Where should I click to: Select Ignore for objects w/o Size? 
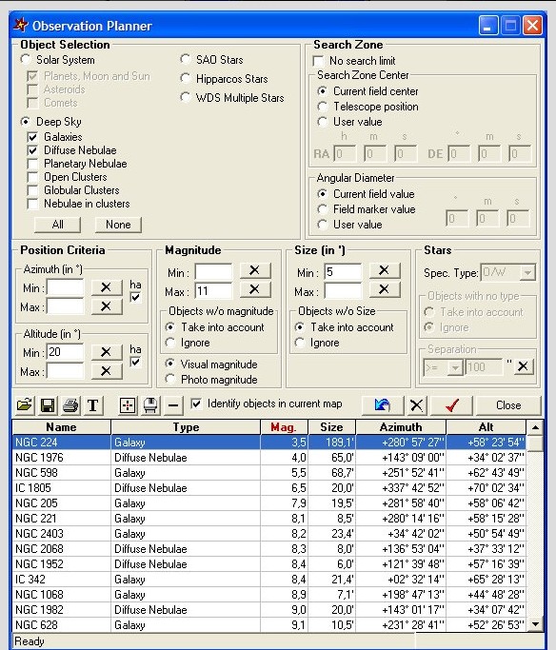[299, 343]
